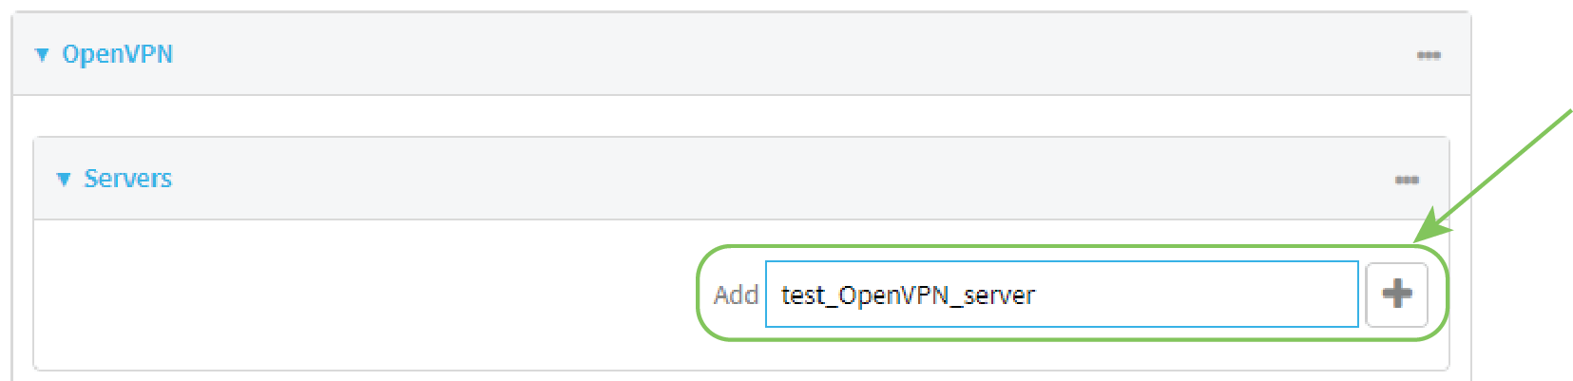Image resolution: width=1573 pixels, height=381 pixels.
Task: Click the OpenVPN section title
Action: point(117,54)
